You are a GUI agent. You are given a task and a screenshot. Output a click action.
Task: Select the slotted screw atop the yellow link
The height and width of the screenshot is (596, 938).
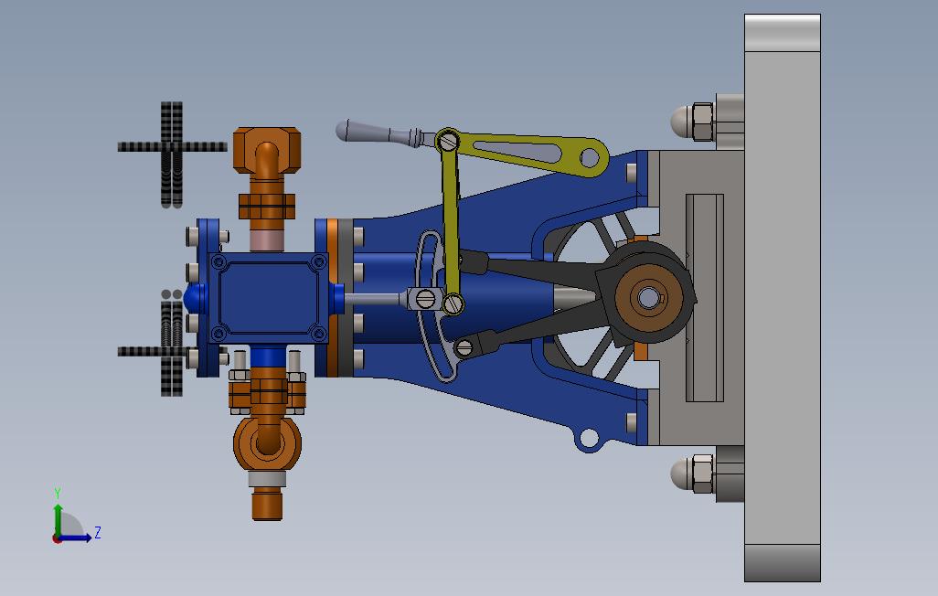click(x=449, y=142)
